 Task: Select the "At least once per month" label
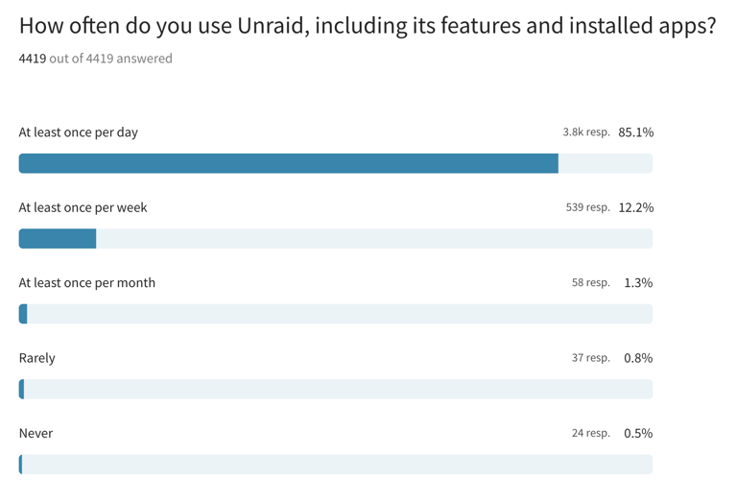click(x=87, y=282)
